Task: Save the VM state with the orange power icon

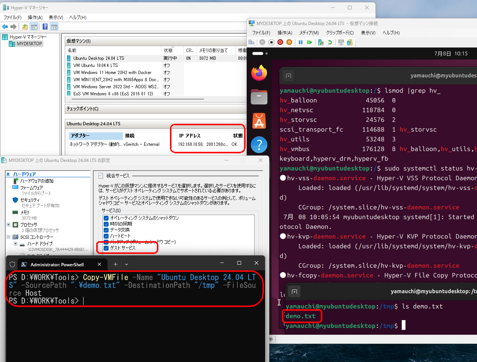Action: (289, 42)
